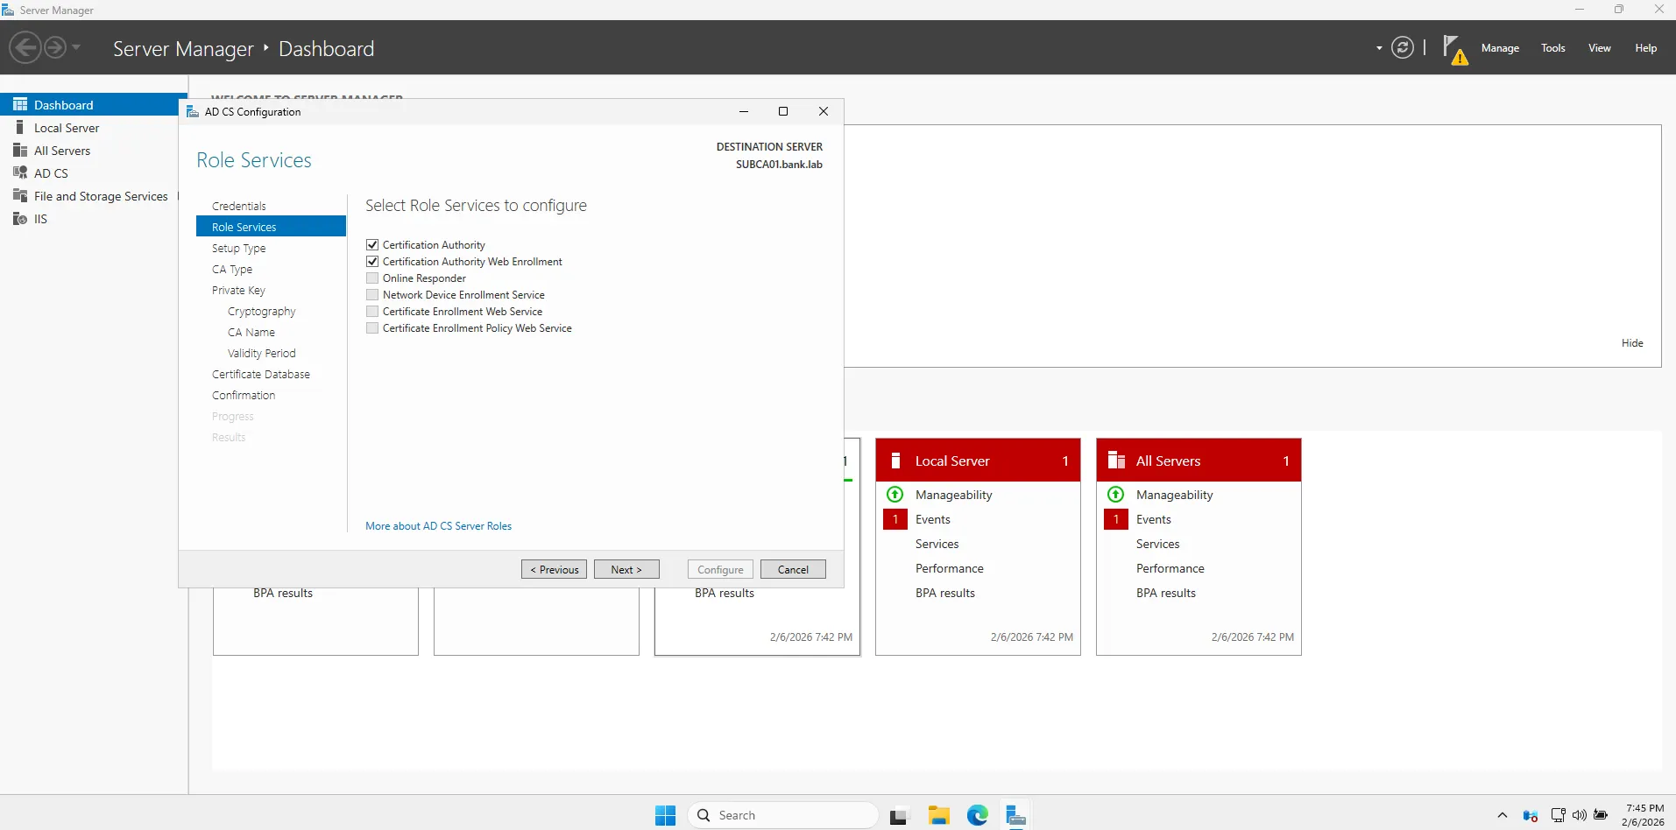Click the taskbar Search field
The height and width of the screenshot is (830, 1676).
(x=782, y=814)
